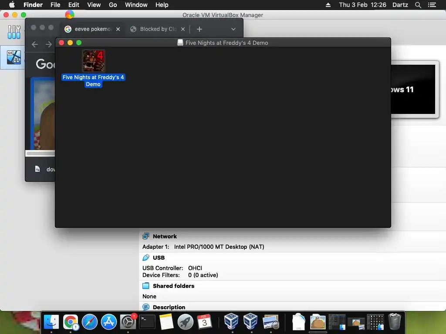Open VirtualBox dock icon next to Calendar

[x=231, y=321]
